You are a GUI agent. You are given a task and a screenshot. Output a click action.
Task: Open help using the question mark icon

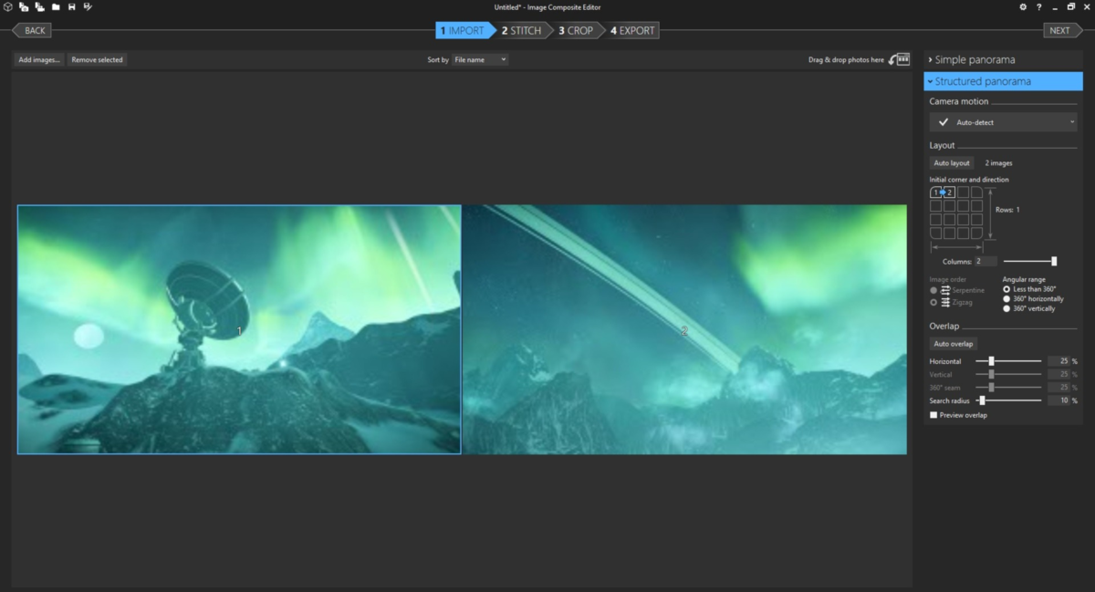tap(1039, 6)
